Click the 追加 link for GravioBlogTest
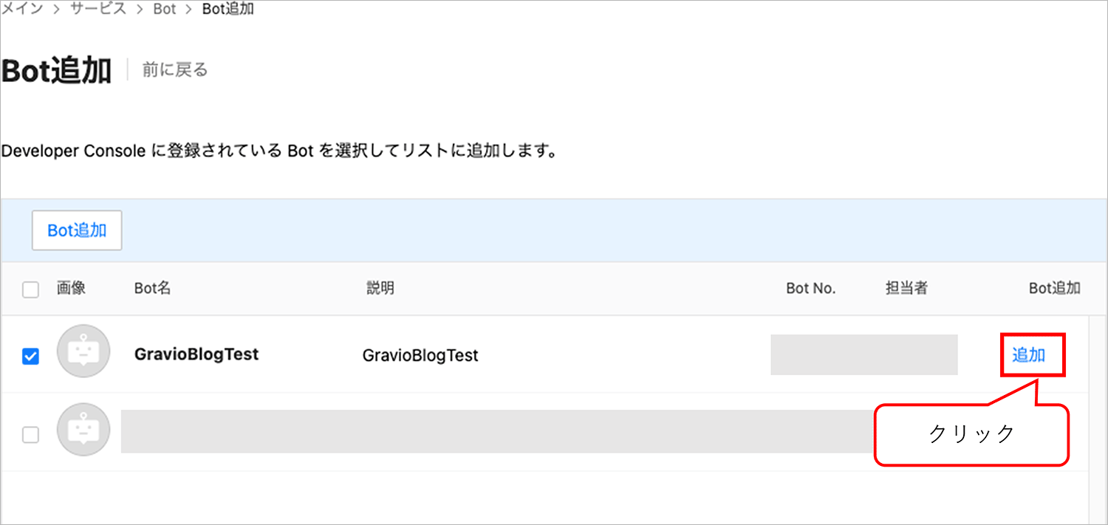This screenshot has width=1108, height=525. 1028,355
